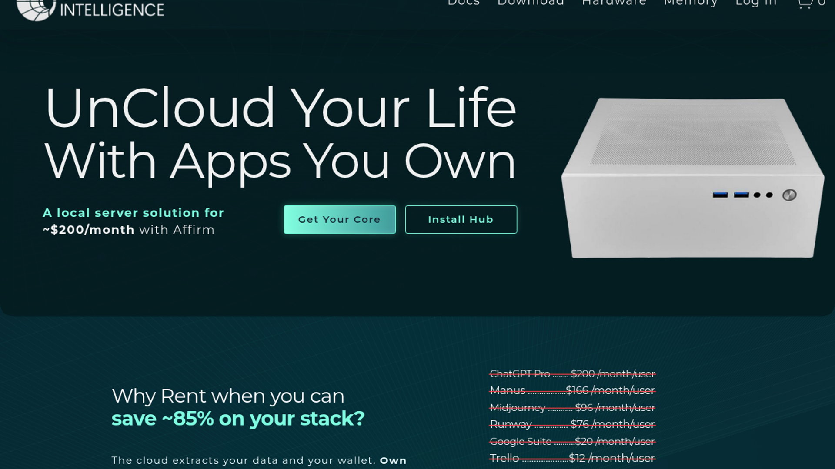Click the Runway $76 price line
The height and width of the screenshot is (469, 835).
[572, 424]
